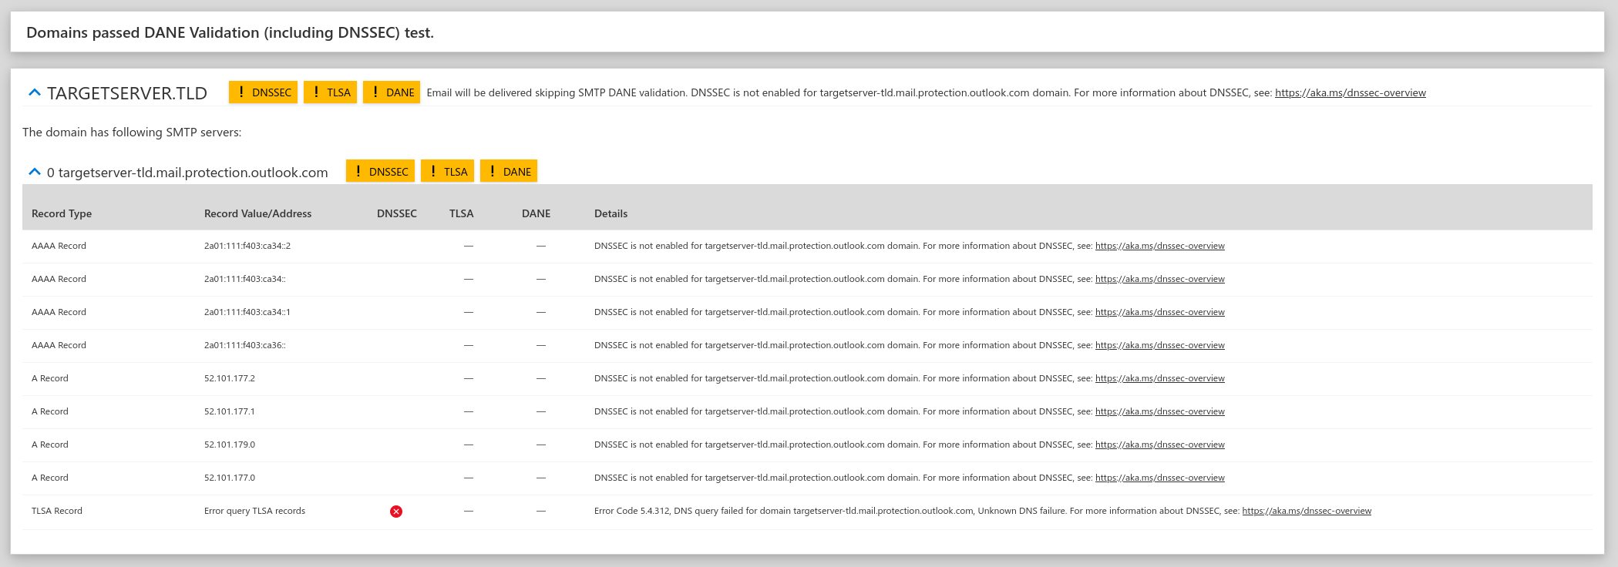Click the "TLSA Record" type cell
Screen dimensions: 1618x567
[x=57, y=511]
